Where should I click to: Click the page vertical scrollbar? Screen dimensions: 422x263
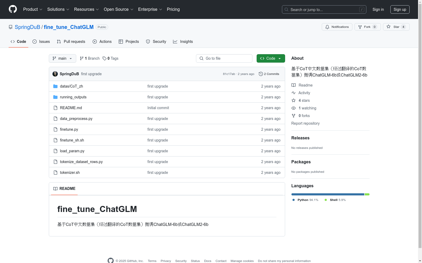[x=420, y=126]
